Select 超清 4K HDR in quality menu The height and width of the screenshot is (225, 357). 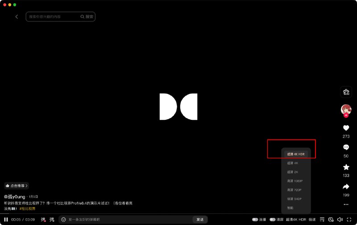[x=296, y=154]
